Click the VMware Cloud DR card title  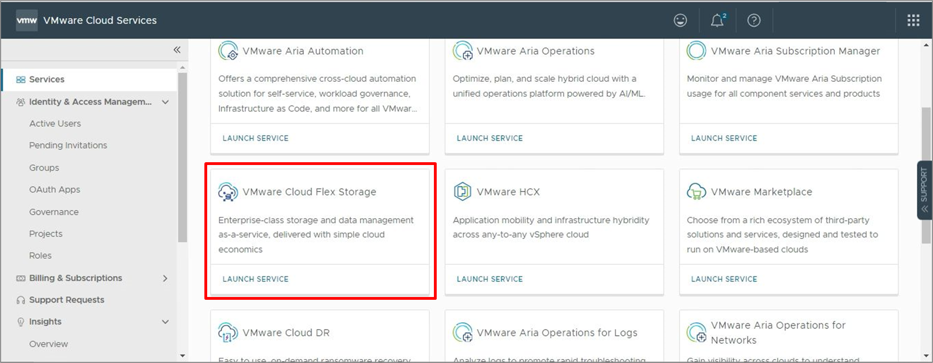click(x=286, y=333)
